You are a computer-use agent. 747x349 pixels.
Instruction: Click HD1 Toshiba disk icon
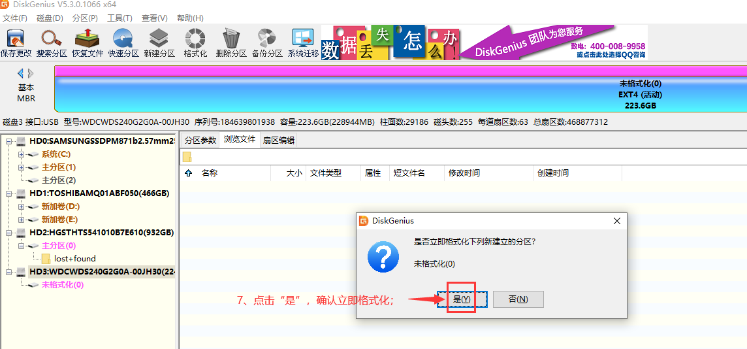click(x=22, y=193)
